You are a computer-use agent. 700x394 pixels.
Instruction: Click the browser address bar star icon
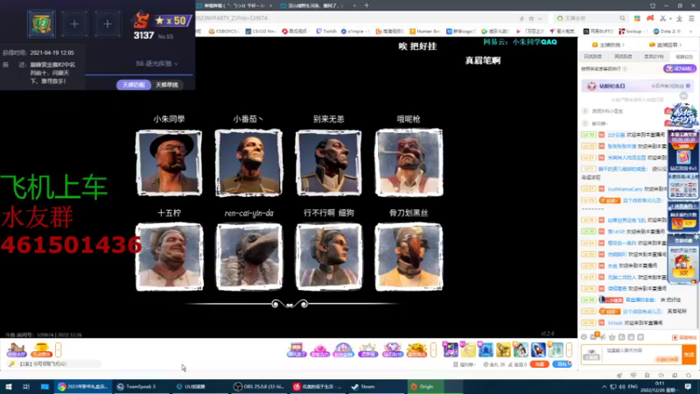531,18
